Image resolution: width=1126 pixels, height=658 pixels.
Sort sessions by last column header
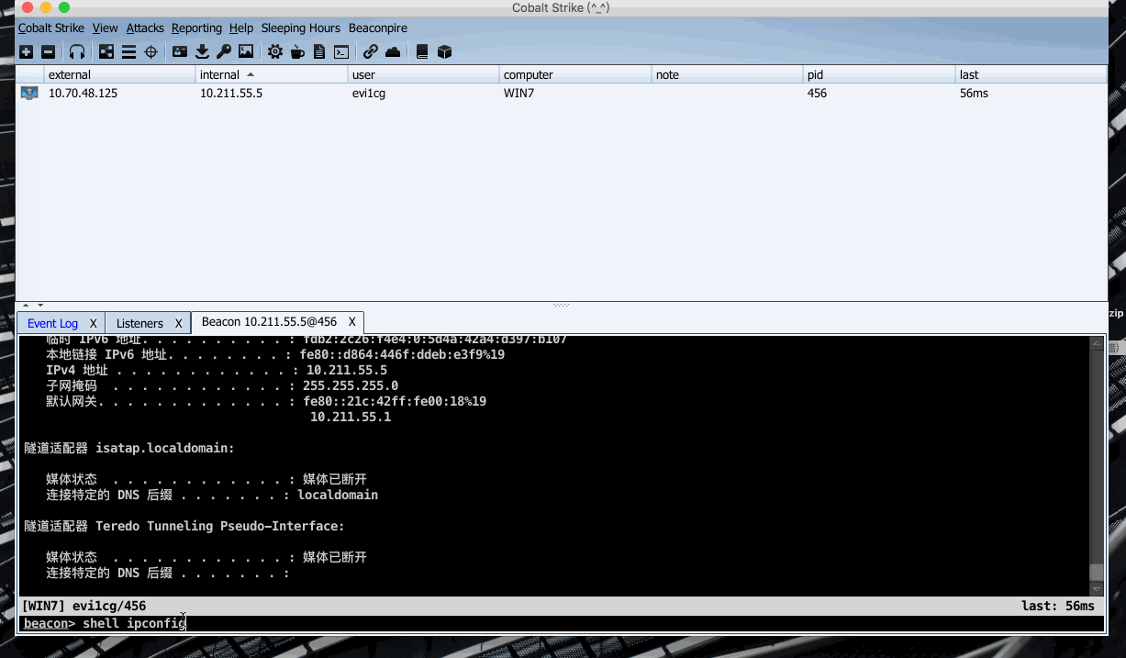pos(1031,74)
